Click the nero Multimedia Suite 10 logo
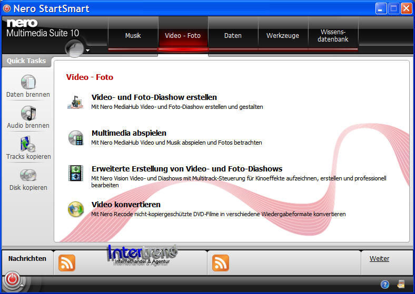Viewport: 415px width, 294px height. click(42, 28)
